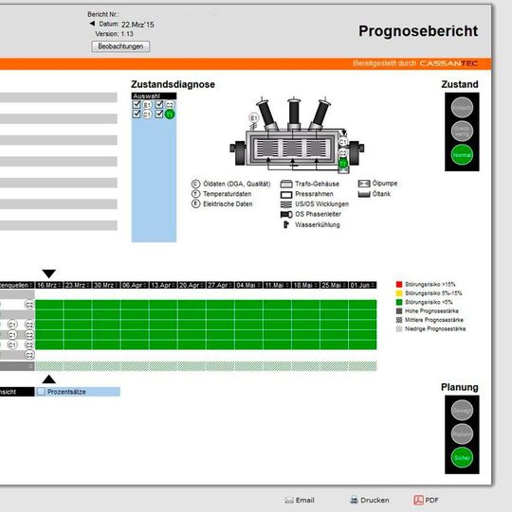Viewport: 512px width, 512px height.
Task: Click the Hohe Prognosestärke legend swatch
Action: tap(399, 310)
